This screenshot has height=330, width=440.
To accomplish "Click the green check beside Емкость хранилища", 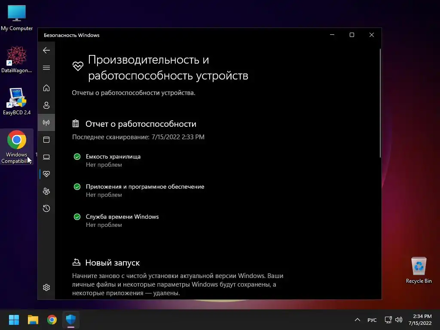I will click(x=77, y=156).
